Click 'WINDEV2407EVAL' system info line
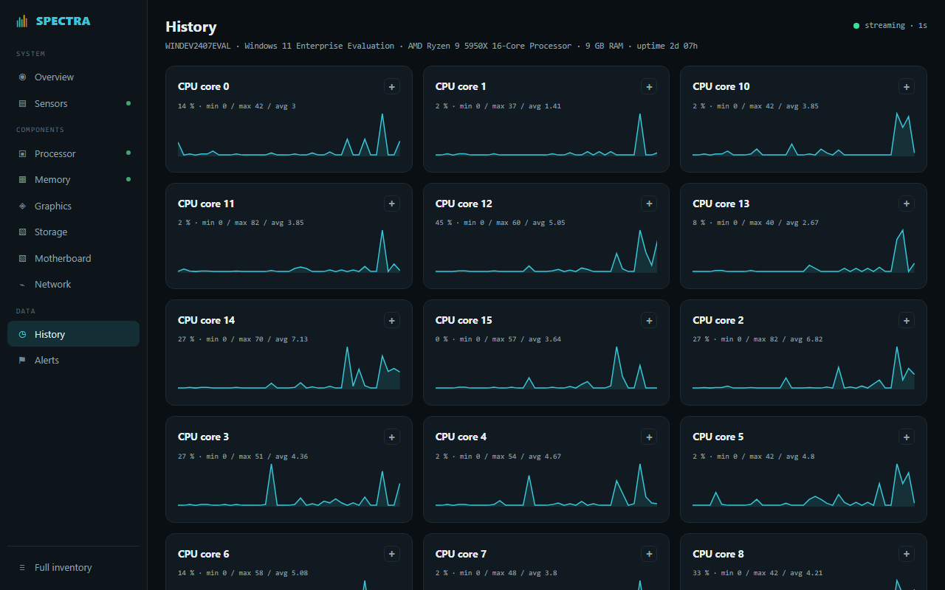Viewport: 945px width, 590px height. [432, 46]
